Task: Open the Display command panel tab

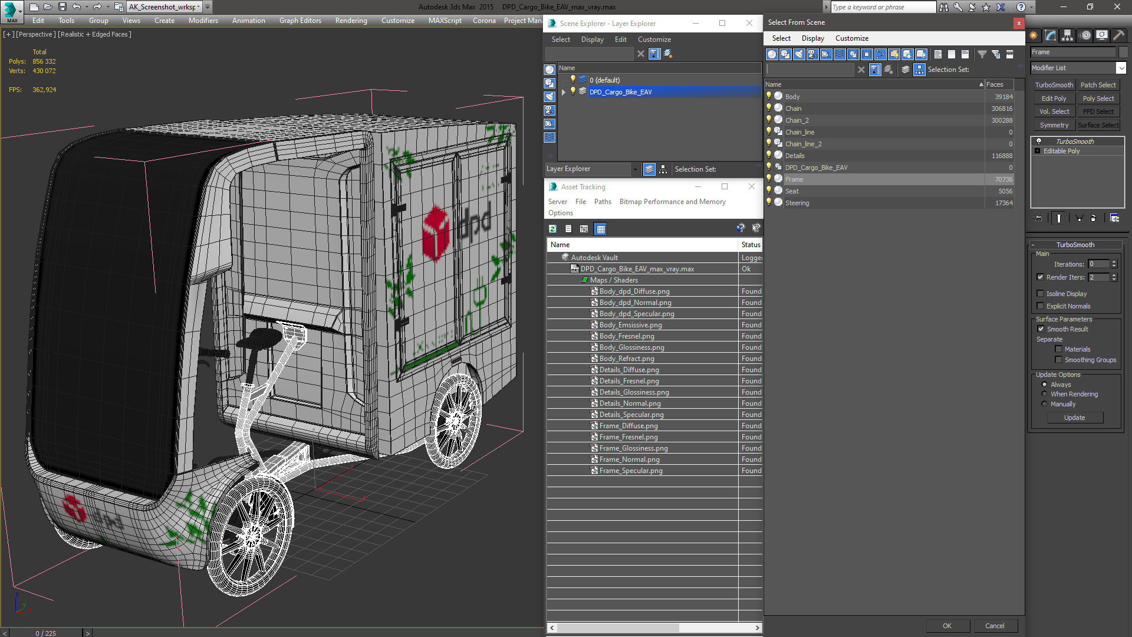Action: point(1102,35)
